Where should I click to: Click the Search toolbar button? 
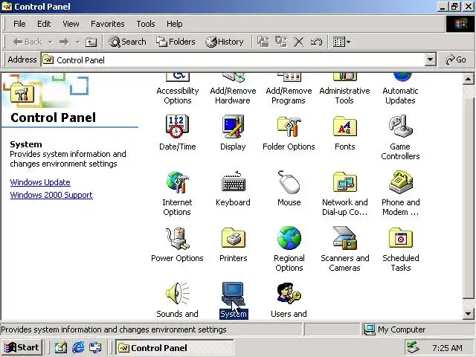pos(127,42)
